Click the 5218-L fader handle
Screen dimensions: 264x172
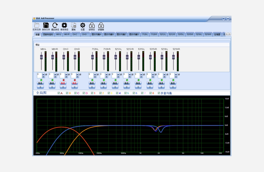point(162,57)
